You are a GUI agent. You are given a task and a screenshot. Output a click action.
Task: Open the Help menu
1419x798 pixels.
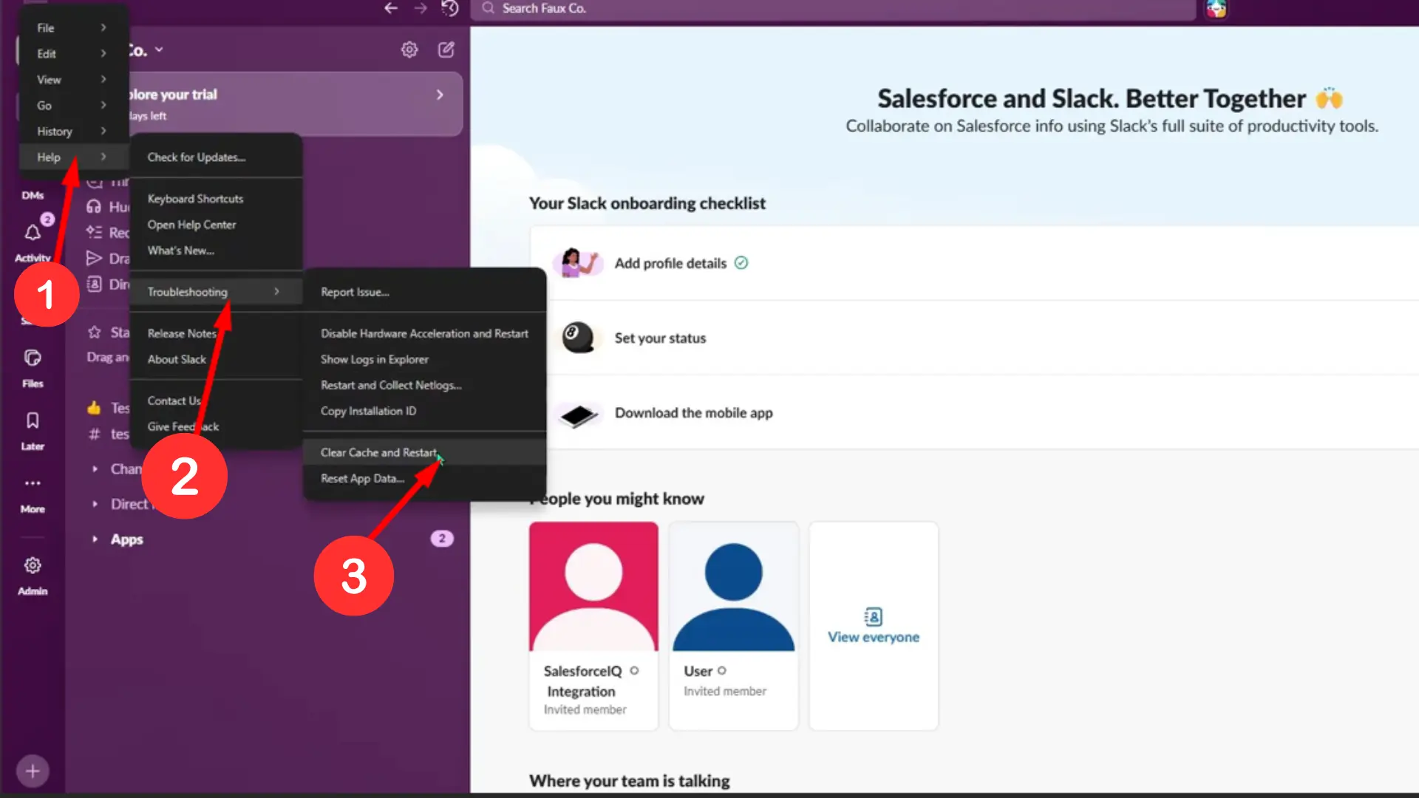[x=73, y=157]
